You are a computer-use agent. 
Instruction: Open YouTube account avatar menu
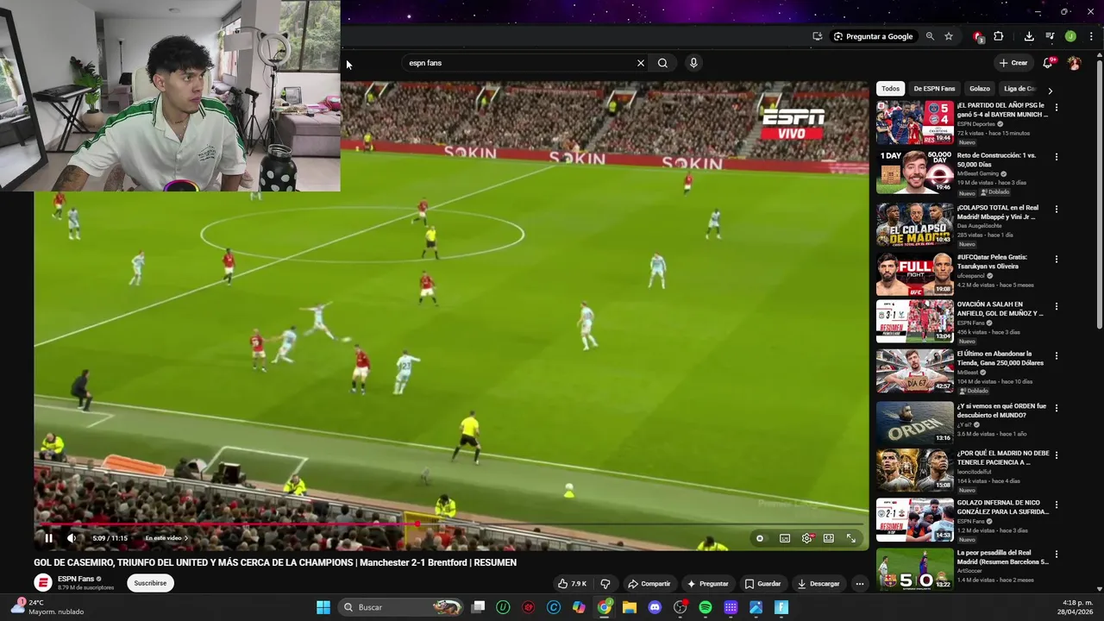pyautogui.click(x=1074, y=63)
